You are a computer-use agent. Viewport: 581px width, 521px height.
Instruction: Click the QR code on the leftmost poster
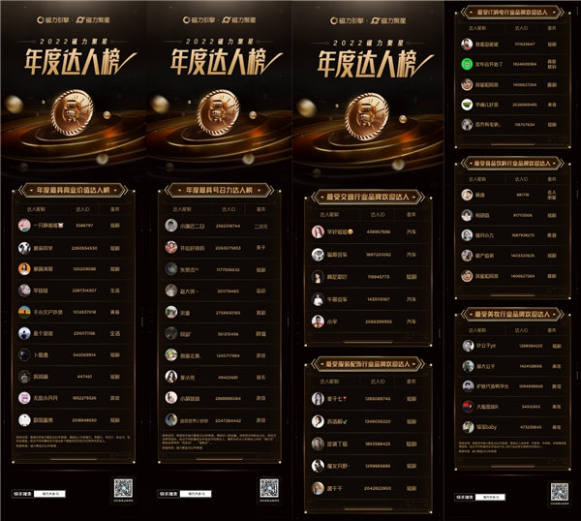[122, 489]
